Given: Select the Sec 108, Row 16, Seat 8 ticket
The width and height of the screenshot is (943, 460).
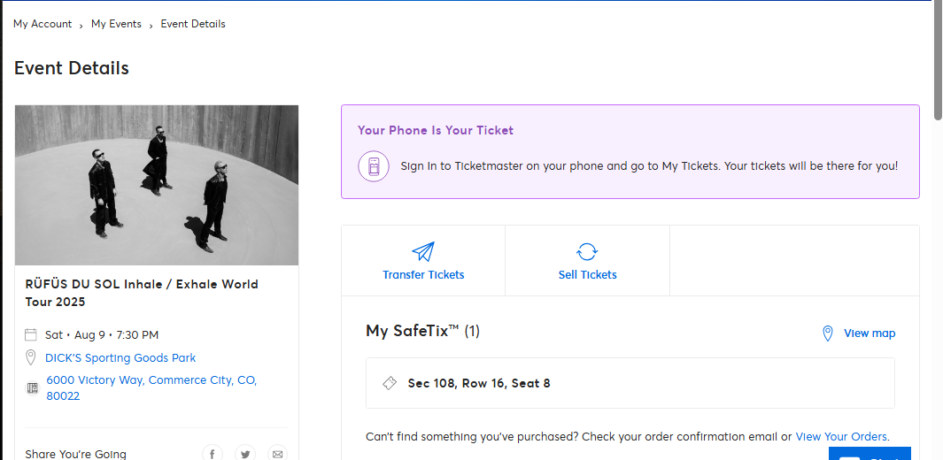Looking at the screenshot, I should (x=630, y=383).
